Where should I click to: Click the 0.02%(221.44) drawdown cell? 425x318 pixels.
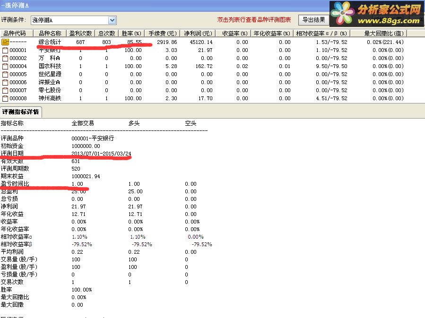(385, 42)
